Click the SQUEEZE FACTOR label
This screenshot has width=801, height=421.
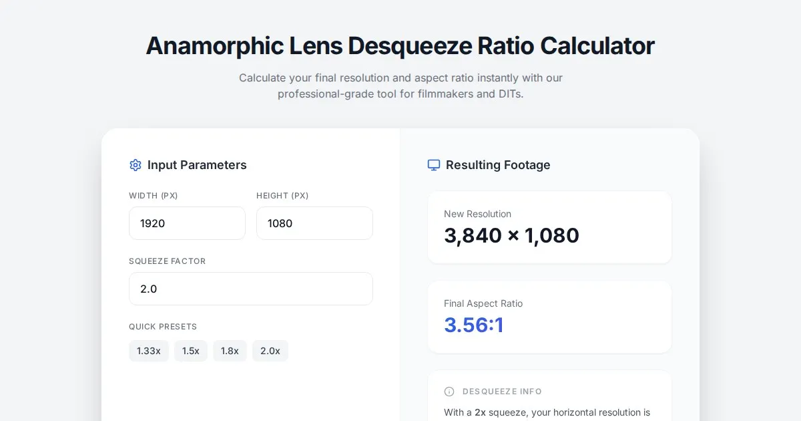168,261
